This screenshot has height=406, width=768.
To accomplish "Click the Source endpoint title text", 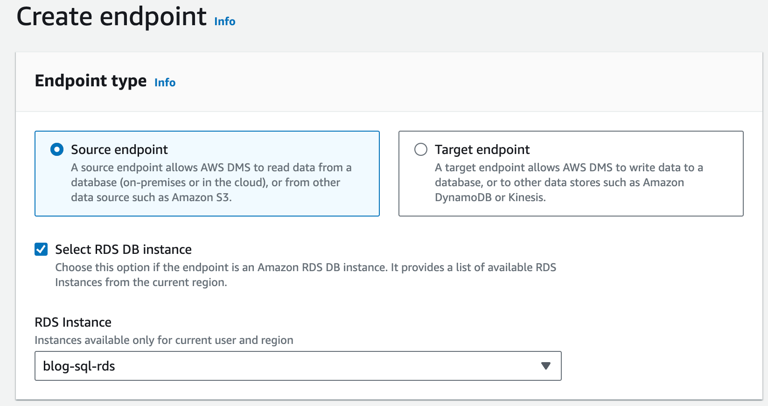I will pyautogui.click(x=119, y=149).
